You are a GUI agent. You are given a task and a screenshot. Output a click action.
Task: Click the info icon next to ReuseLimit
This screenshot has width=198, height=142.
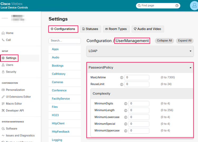click(122, 84)
